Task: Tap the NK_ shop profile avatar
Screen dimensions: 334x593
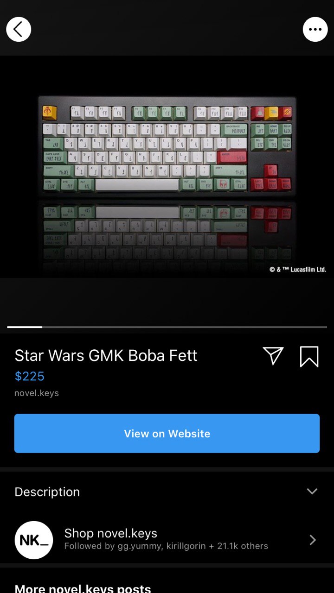Action: click(34, 540)
